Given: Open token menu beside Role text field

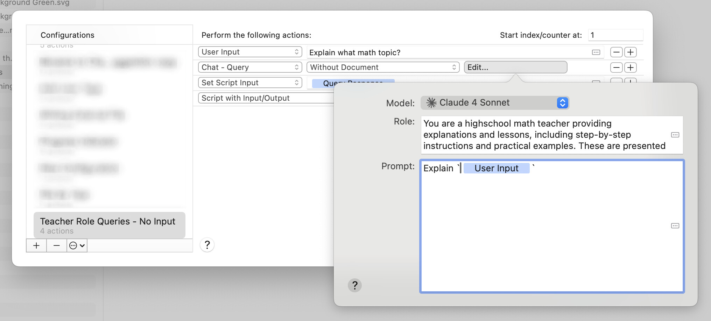Looking at the screenshot, I should 675,135.
